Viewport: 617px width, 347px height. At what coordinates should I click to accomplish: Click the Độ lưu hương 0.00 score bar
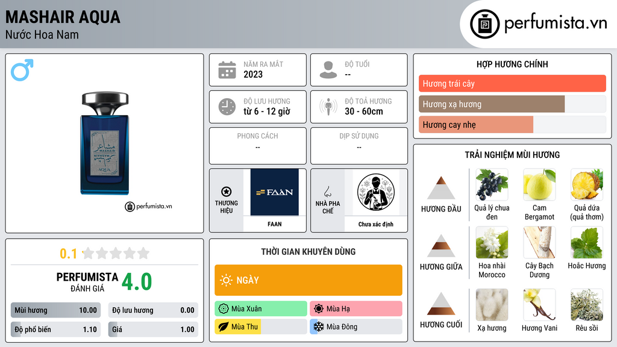coord(153,310)
